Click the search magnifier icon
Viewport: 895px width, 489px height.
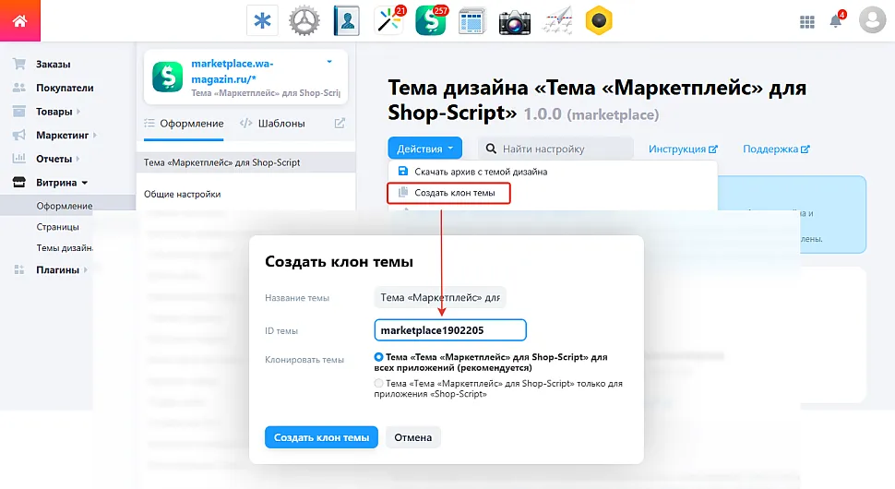click(x=491, y=149)
